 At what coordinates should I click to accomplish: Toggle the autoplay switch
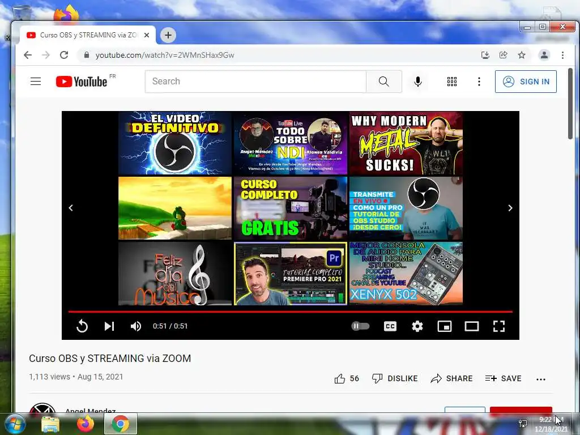point(360,326)
